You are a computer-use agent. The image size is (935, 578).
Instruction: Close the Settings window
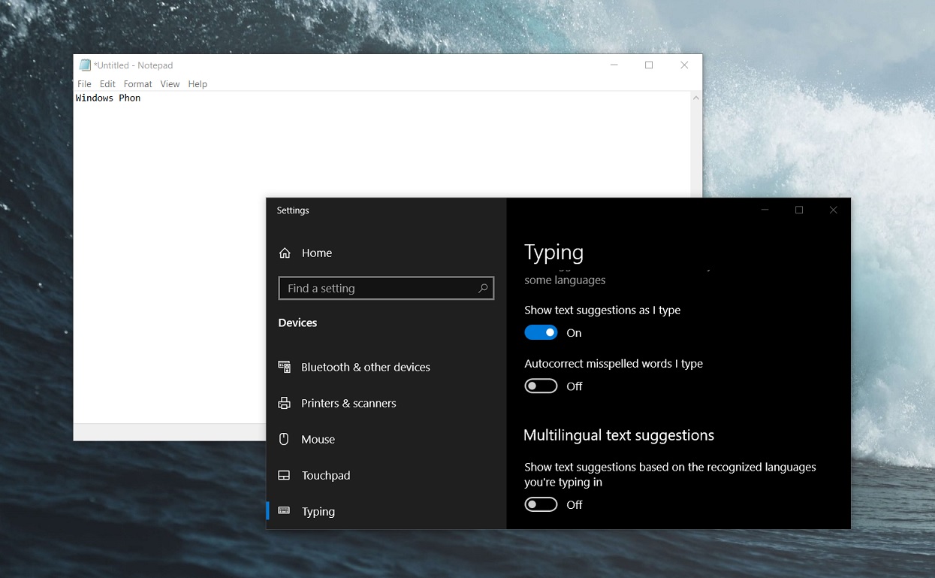click(833, 210)
